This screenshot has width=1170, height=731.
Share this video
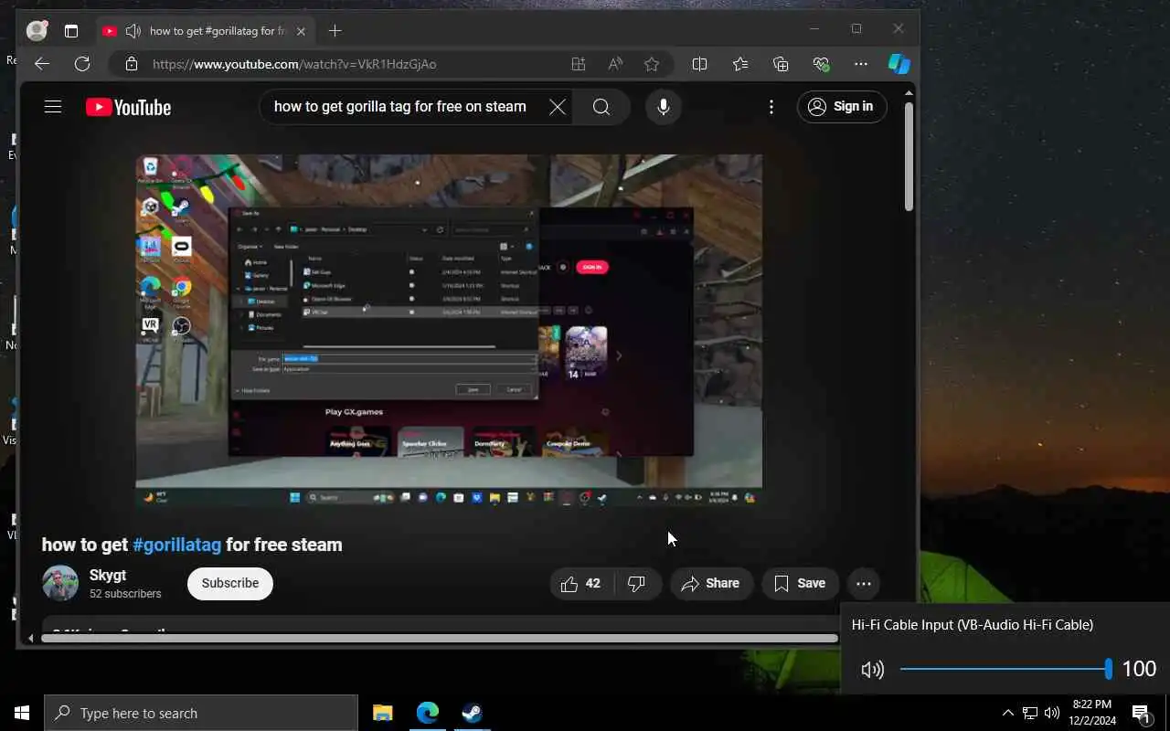point(711,583)
